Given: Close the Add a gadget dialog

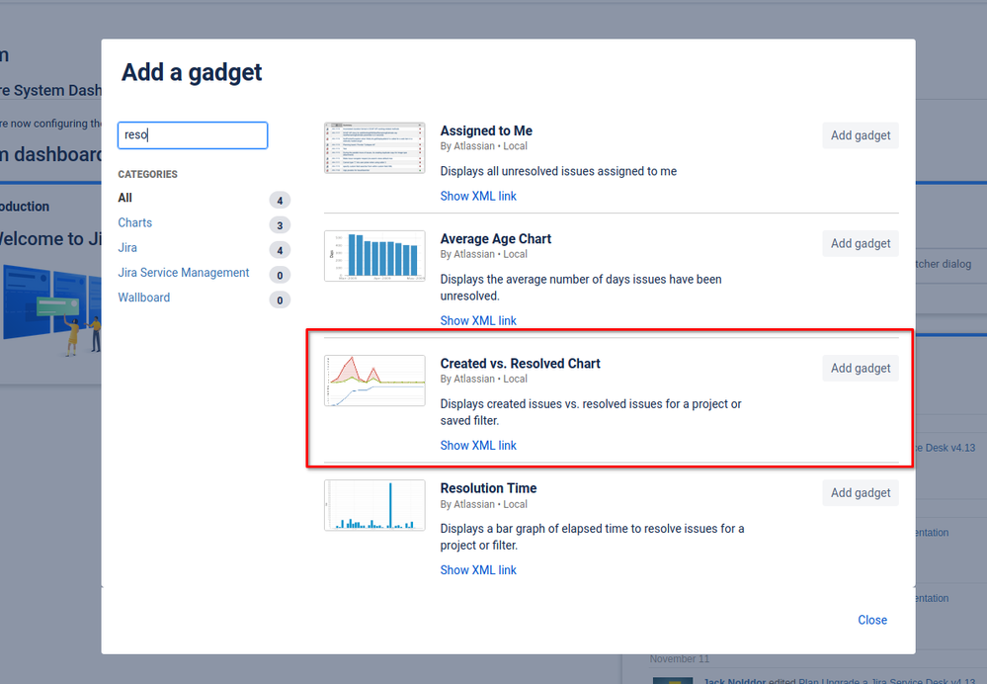Looking at the screenshot, I should 872,620.
